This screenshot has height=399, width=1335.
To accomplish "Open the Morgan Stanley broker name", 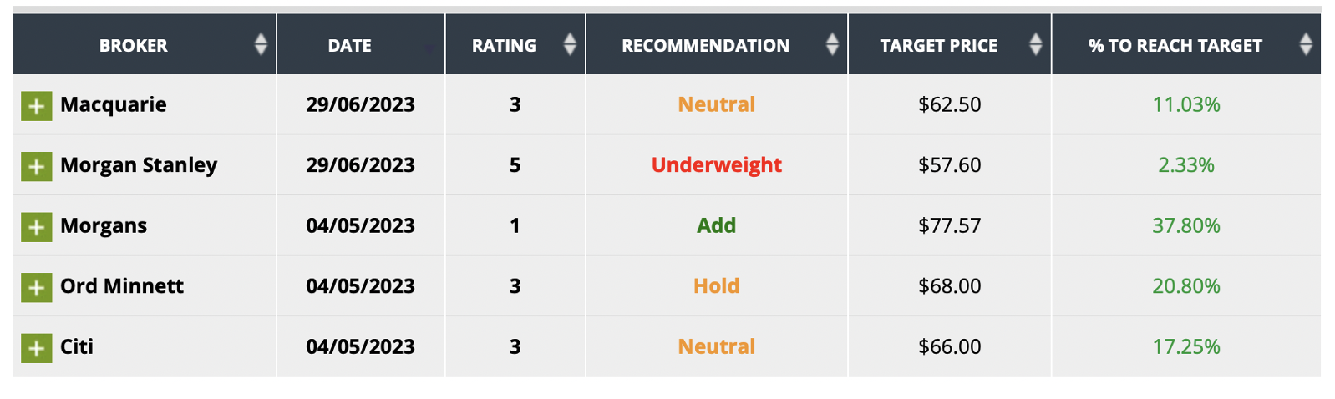I will pos(139,165).
